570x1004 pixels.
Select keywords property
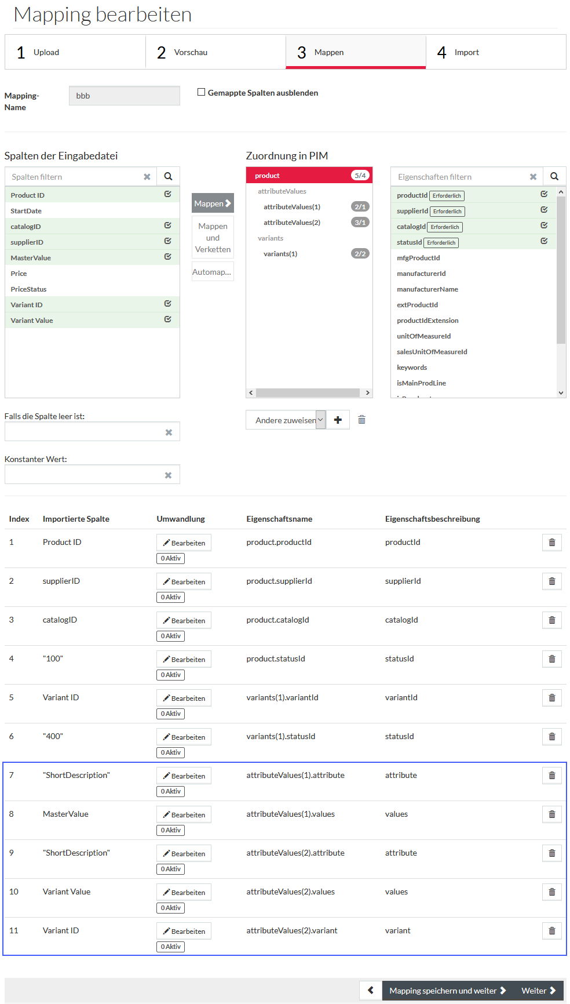coord(473,367)
